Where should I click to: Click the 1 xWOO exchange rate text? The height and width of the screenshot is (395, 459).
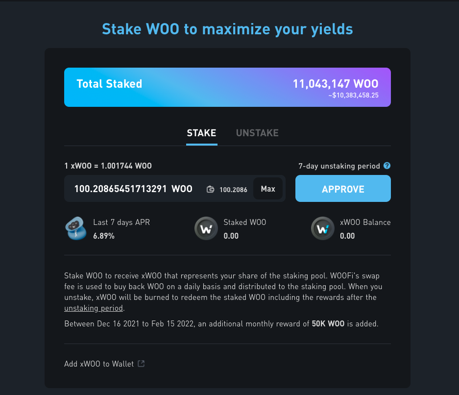108,166
